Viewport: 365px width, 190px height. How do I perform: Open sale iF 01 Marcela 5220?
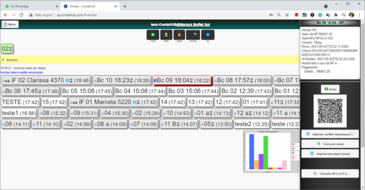tap(114, 102)
